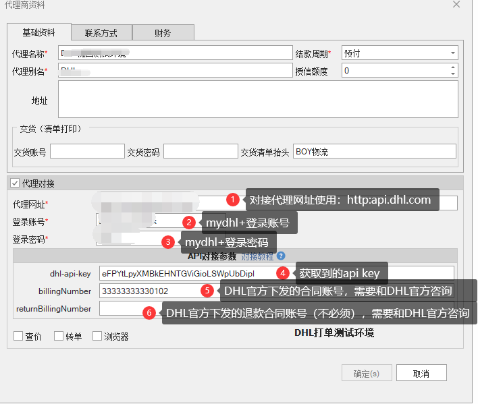The width and height of the screenshot is (478, 404).
Task: Click the 取消 button
Action: coord(421,373)
